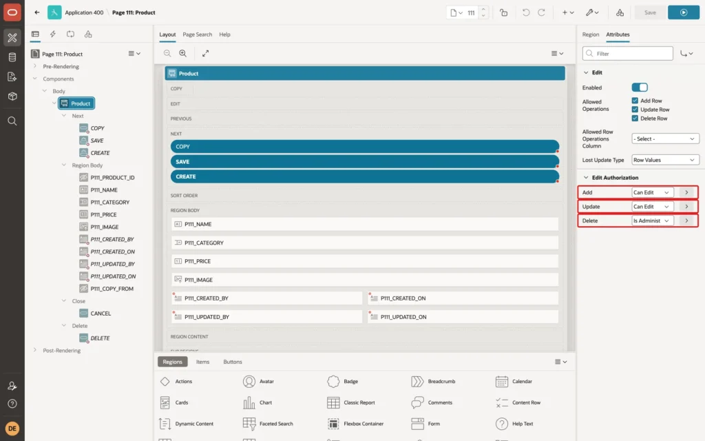Viewport: 705px width, 441px height.
Task: Select the CREATE button in layout
Action: tap(365, 176)
